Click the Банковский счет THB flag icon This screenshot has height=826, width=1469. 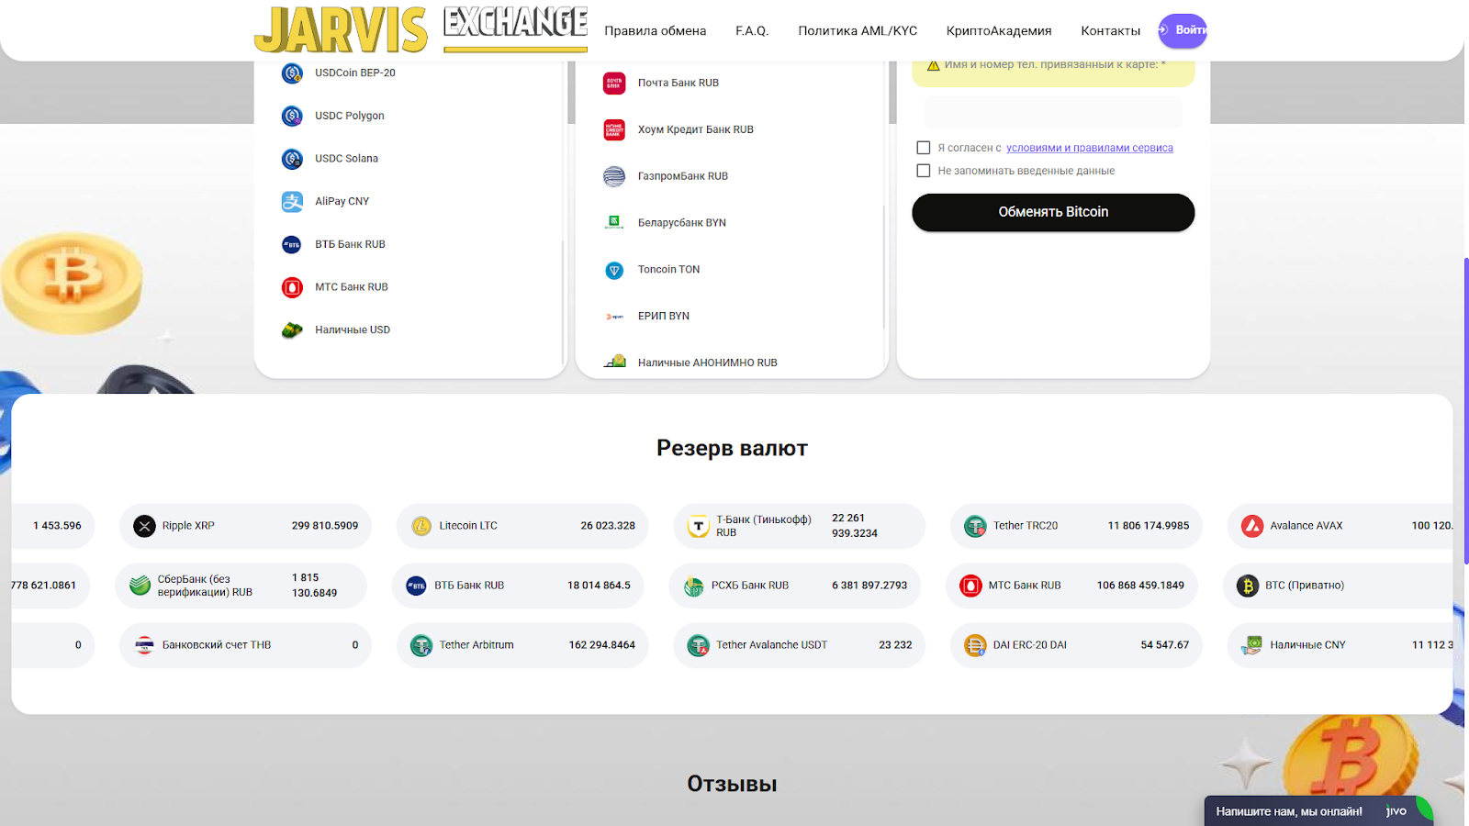point(144,645)
